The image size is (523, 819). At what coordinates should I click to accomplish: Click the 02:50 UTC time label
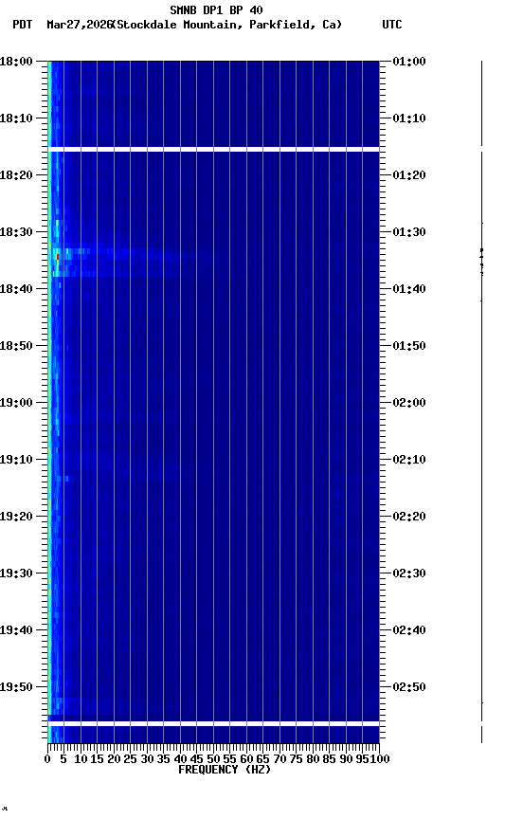click(x=409, y=687)
